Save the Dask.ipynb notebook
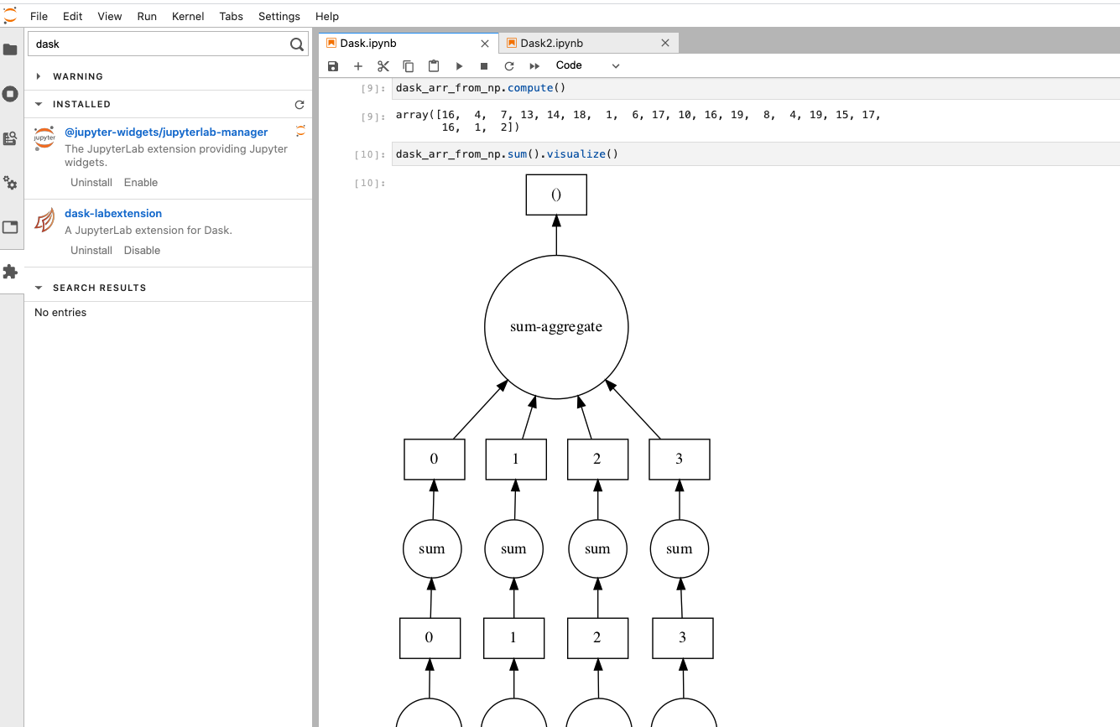The image size is (1120, 727). point(333,65)
